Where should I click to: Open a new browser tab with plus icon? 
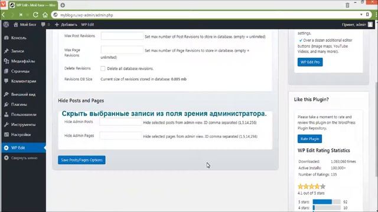(63, 5)
